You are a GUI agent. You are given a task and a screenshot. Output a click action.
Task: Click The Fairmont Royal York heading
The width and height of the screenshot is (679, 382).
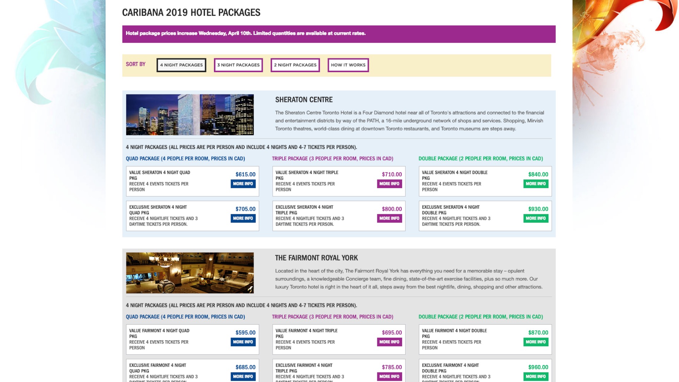[x=317, y=258]
